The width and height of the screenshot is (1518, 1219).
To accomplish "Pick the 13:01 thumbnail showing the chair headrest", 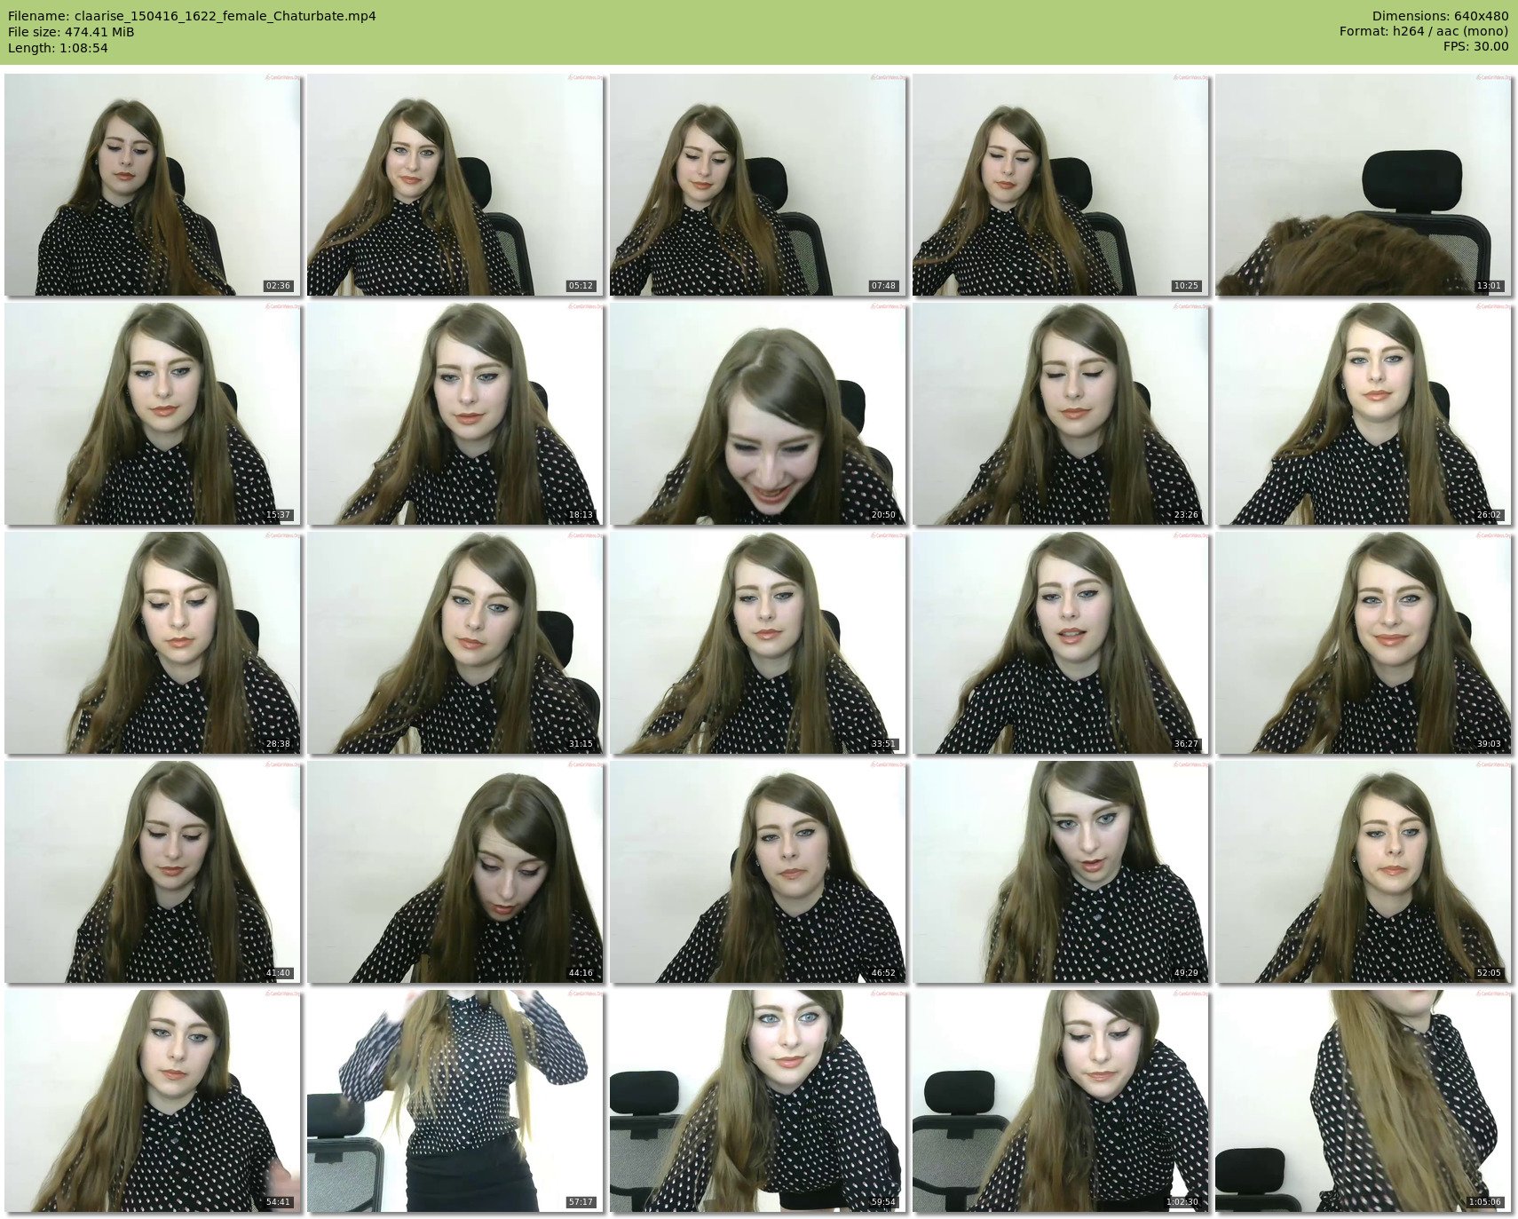I will click(1364, 185).
